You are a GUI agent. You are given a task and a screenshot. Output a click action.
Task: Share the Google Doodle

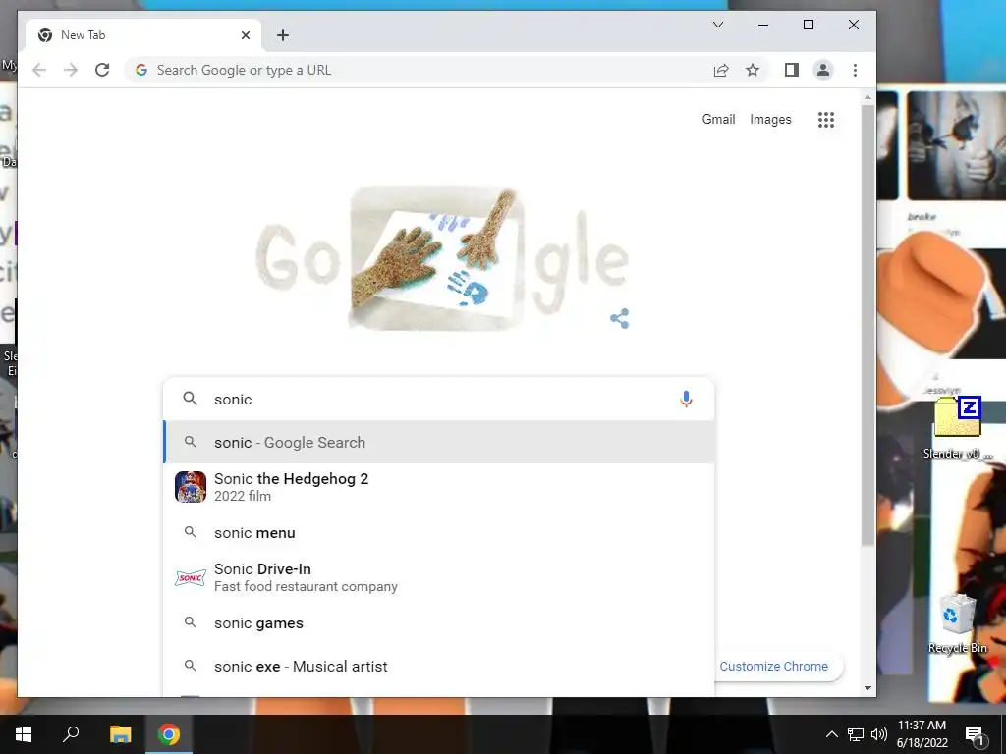620,319
